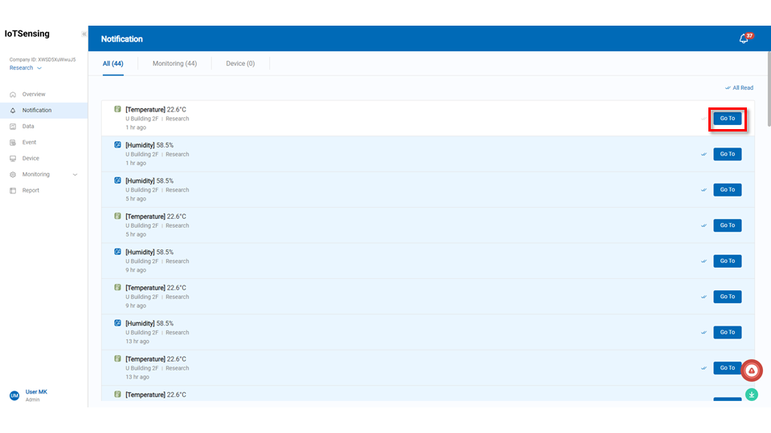The width and height of the screenshot is (771, 433).
Task: Click the green floating download button
Action: pyautogui.click(x=752, y=395)
